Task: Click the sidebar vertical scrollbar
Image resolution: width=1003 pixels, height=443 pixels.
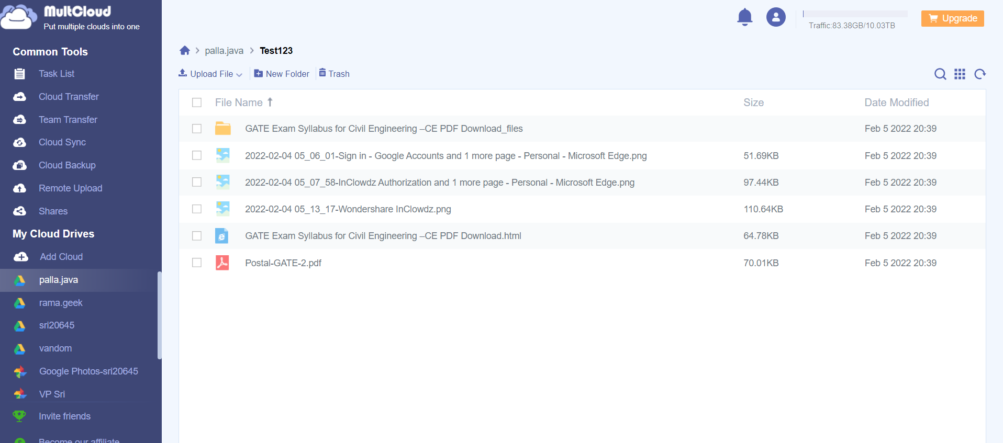Action: pos(159,315)
